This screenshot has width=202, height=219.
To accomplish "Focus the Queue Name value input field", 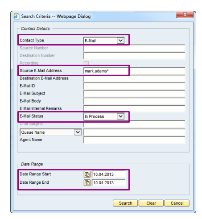I will (134, 132).
